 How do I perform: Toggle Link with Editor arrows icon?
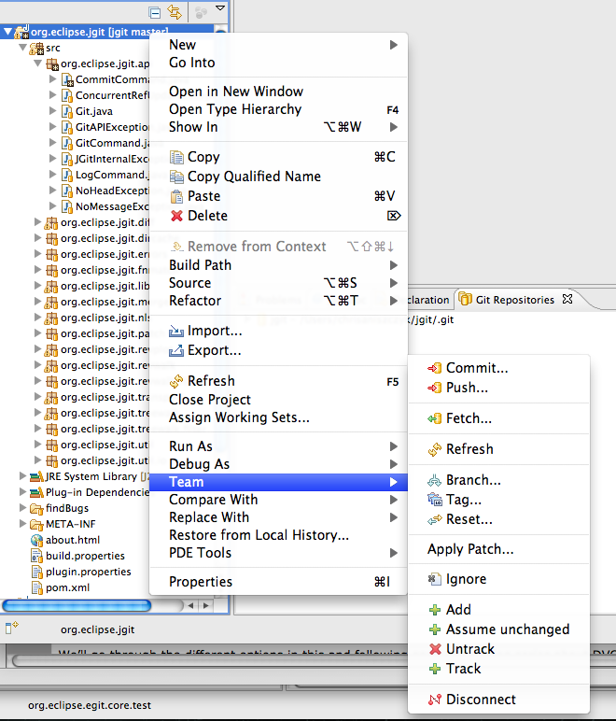tap(175, 12)
